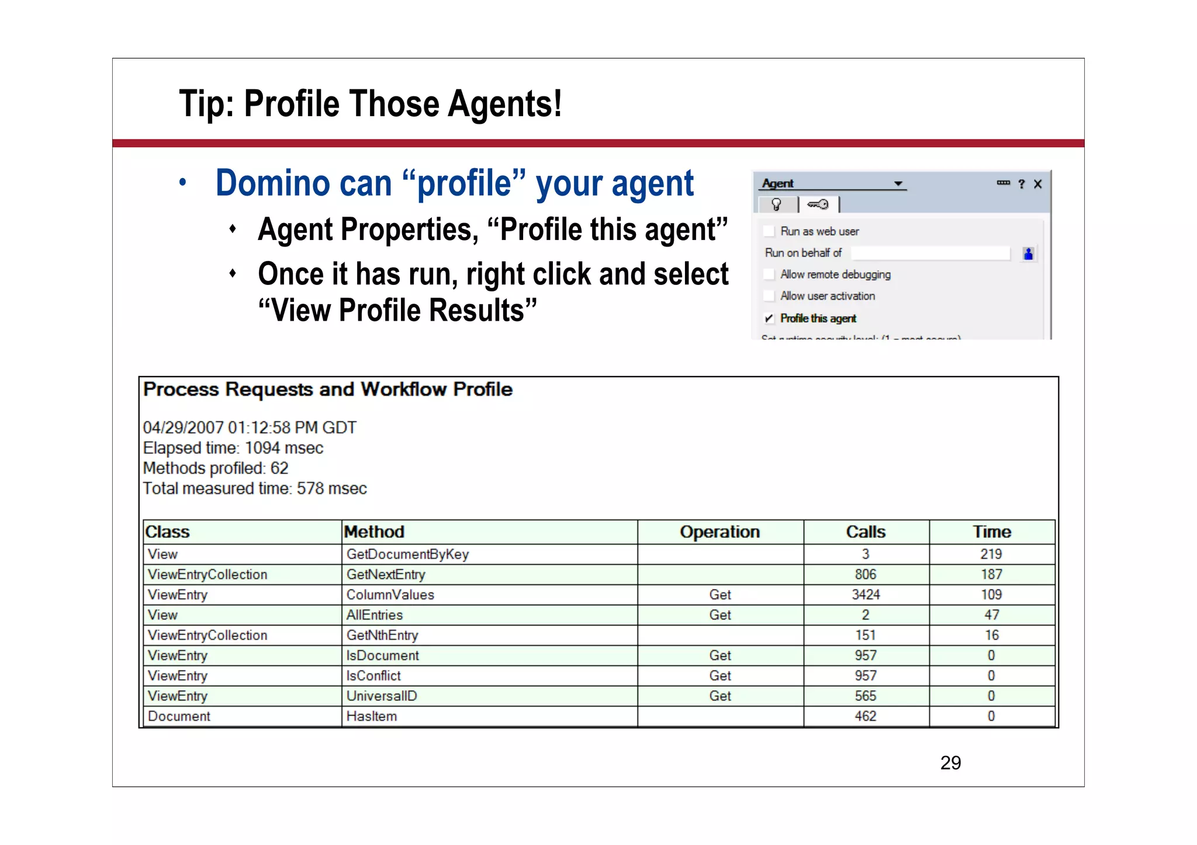Select the GetNextEntry method cell

click(490, 575)
